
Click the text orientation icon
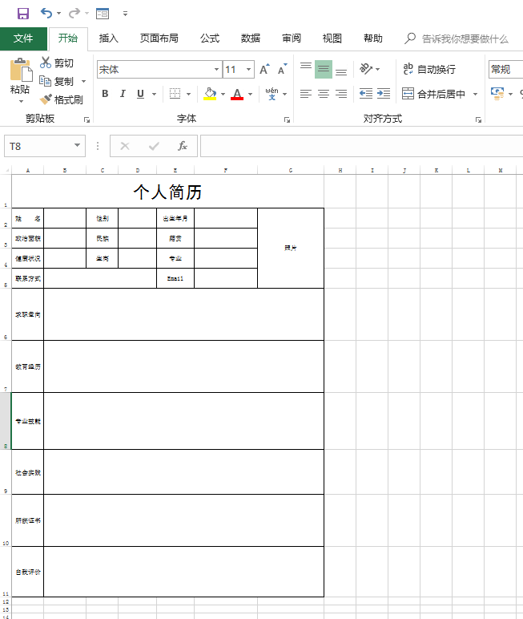[366, 69]
